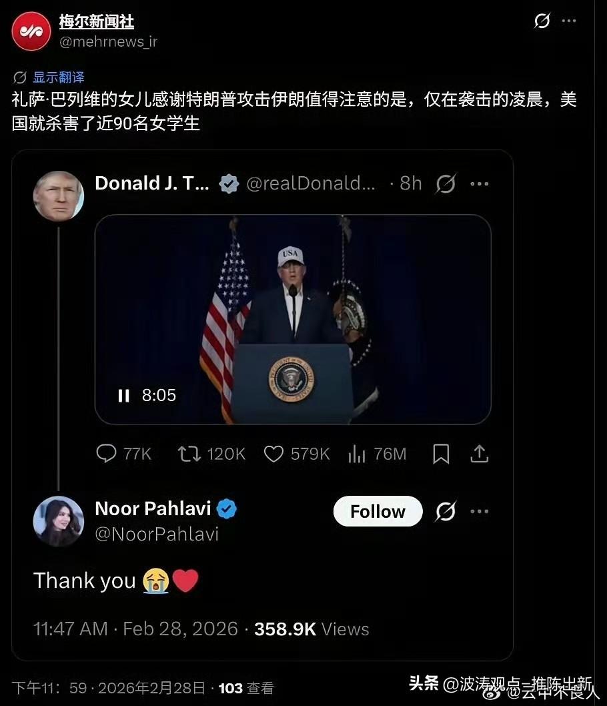
Task: Click the @NoorPahlavi handle
Action: point(157,535)
